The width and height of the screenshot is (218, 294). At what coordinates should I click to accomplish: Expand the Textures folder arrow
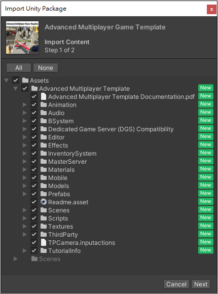point(24,226)
